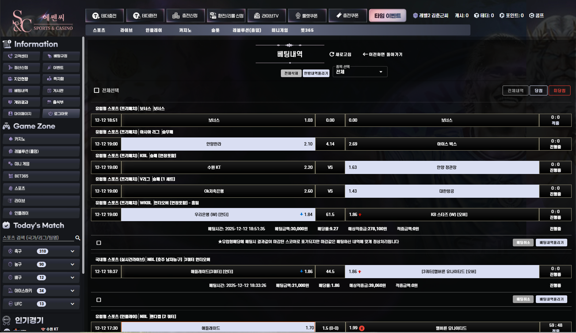The image size is (576, 333).
Task: Click the search magnifier in Today's Match
Action: pyautogui.click(x=77, y=238)
